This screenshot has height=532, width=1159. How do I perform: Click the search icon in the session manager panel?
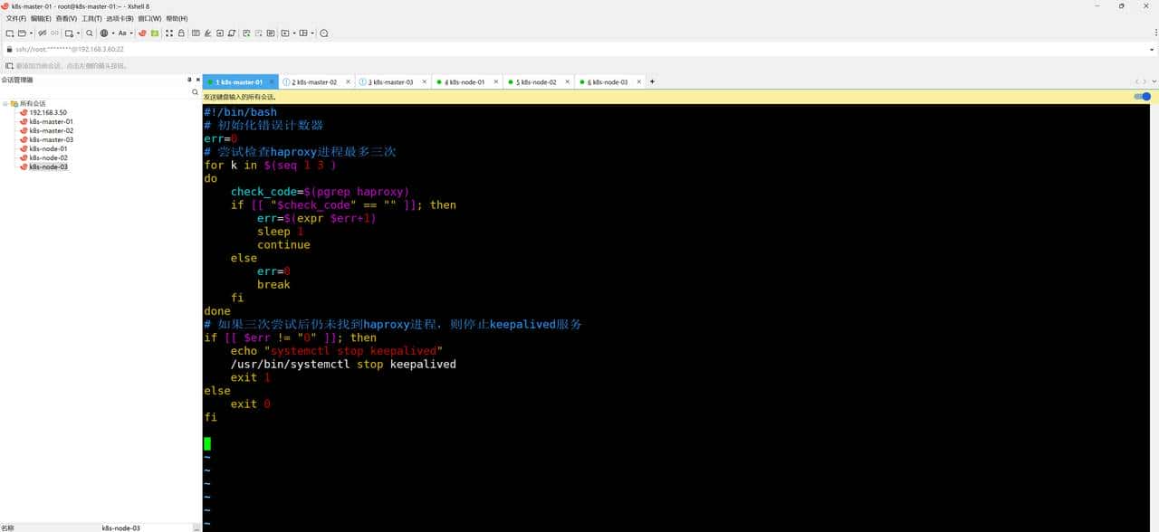pyautogui.click(x=195, y=91)
